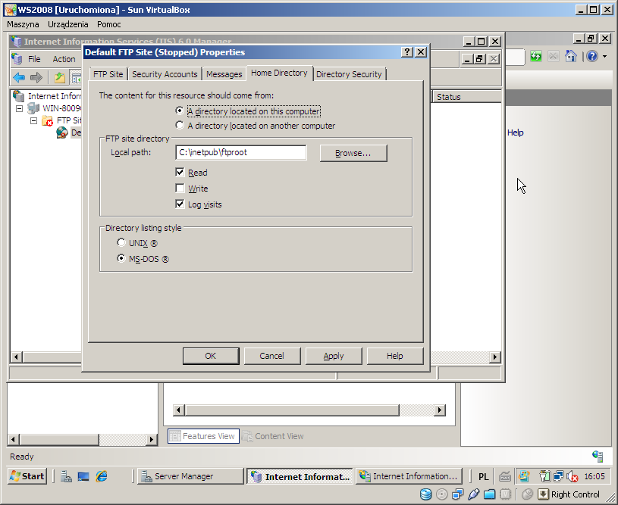This screenshot has width=618, height=505.
Task: Click the VirtualBox shared folders status icon
Action: [x=490, y=494]
